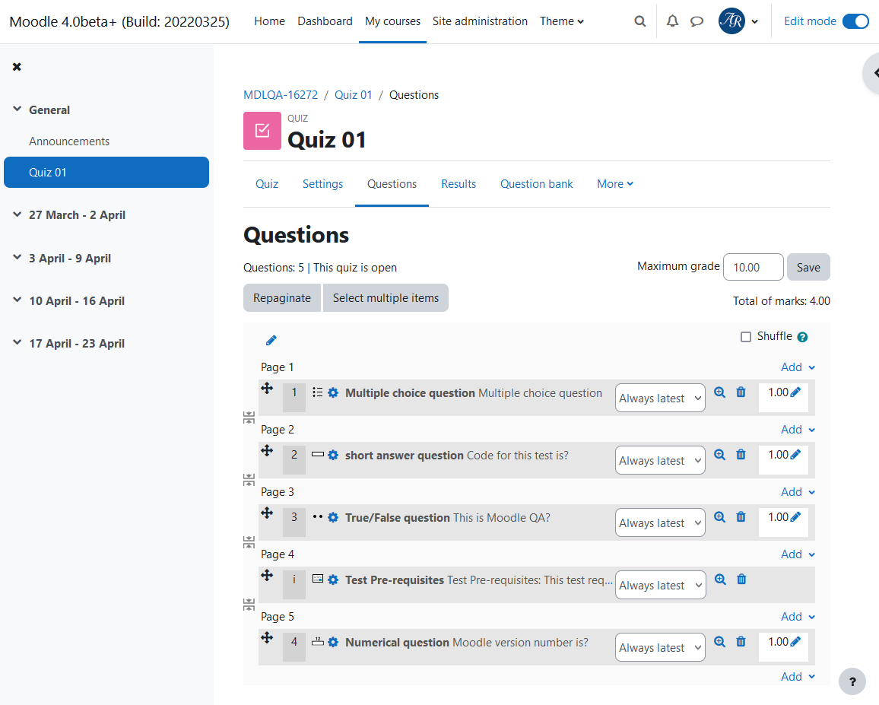Edit Multiple choice question via gear icon
879x705 pixels.
(333, 392)
